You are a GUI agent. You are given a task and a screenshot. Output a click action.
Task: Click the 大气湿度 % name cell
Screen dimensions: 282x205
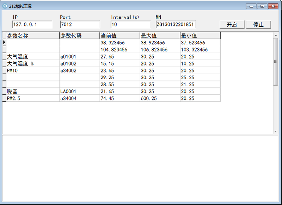pyautogui.click(x=33, y=64)
